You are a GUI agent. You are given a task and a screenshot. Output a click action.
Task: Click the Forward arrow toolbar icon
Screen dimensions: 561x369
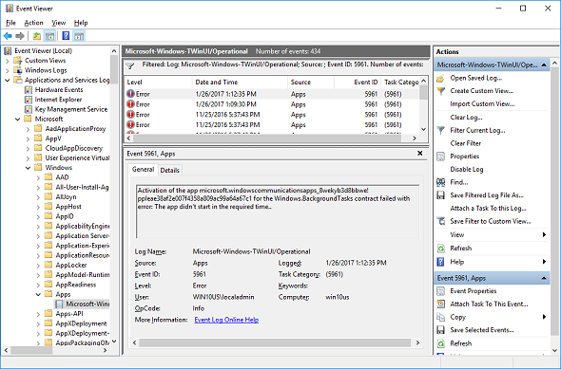pyautogui.click(x=20, y=36)
